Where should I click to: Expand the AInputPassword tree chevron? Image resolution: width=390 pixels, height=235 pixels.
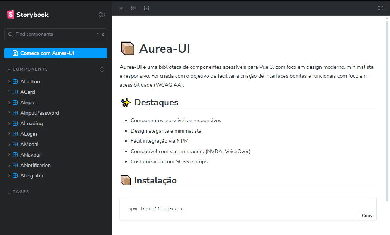pos(9,113)
